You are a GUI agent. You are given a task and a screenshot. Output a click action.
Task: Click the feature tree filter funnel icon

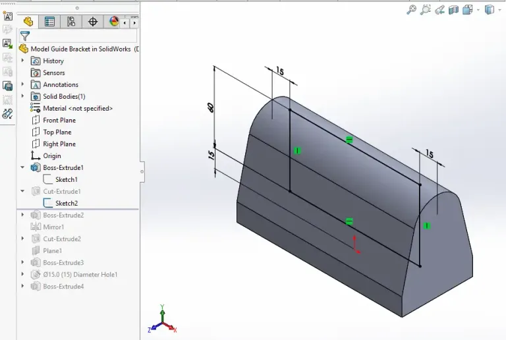tap(25, 36)
